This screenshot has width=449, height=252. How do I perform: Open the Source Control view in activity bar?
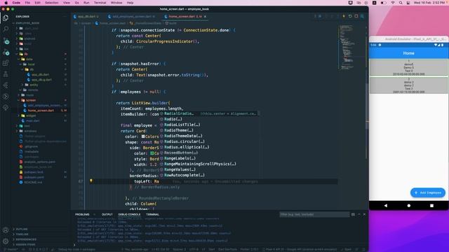point(6,41)
